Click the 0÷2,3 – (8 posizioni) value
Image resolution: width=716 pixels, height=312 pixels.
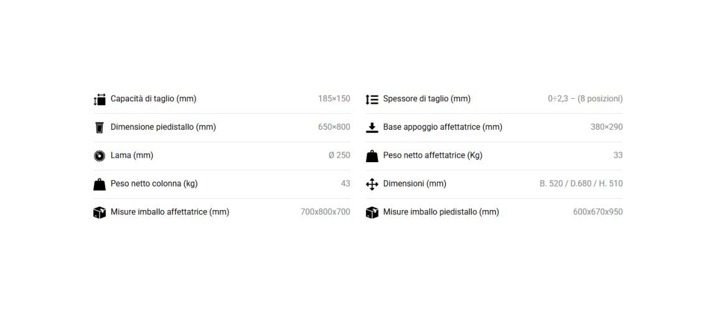[x=585, y=99]
